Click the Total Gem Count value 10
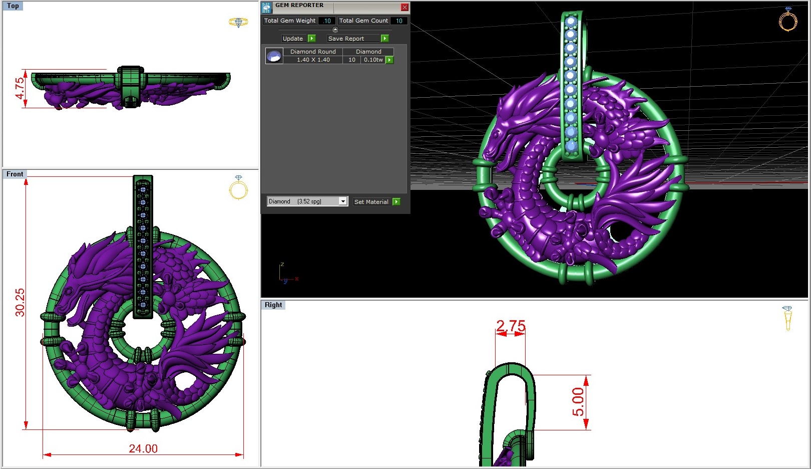Viewport: 811px width, 469px height. [399, 21]
